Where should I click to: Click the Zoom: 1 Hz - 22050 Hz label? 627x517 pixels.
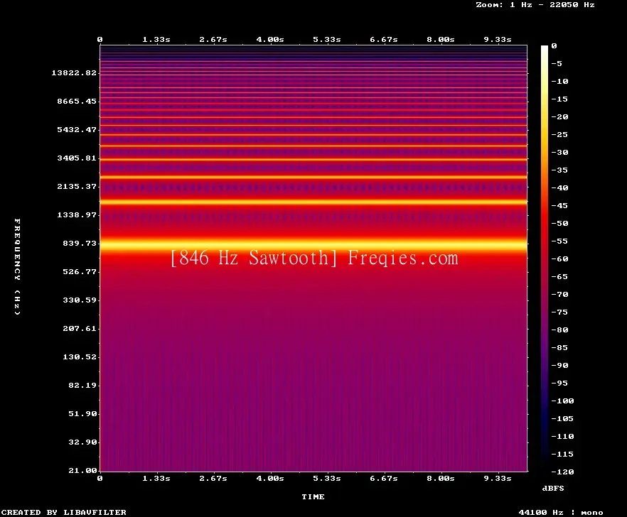click(x=535, y=5)
